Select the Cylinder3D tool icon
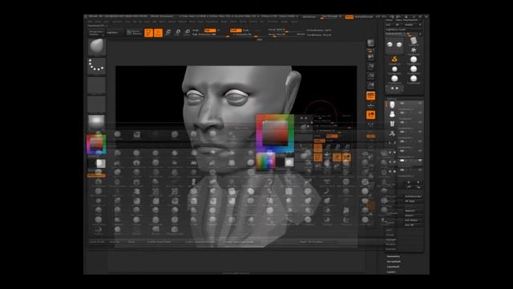513x289 pixels. click(x=414, y=41)
